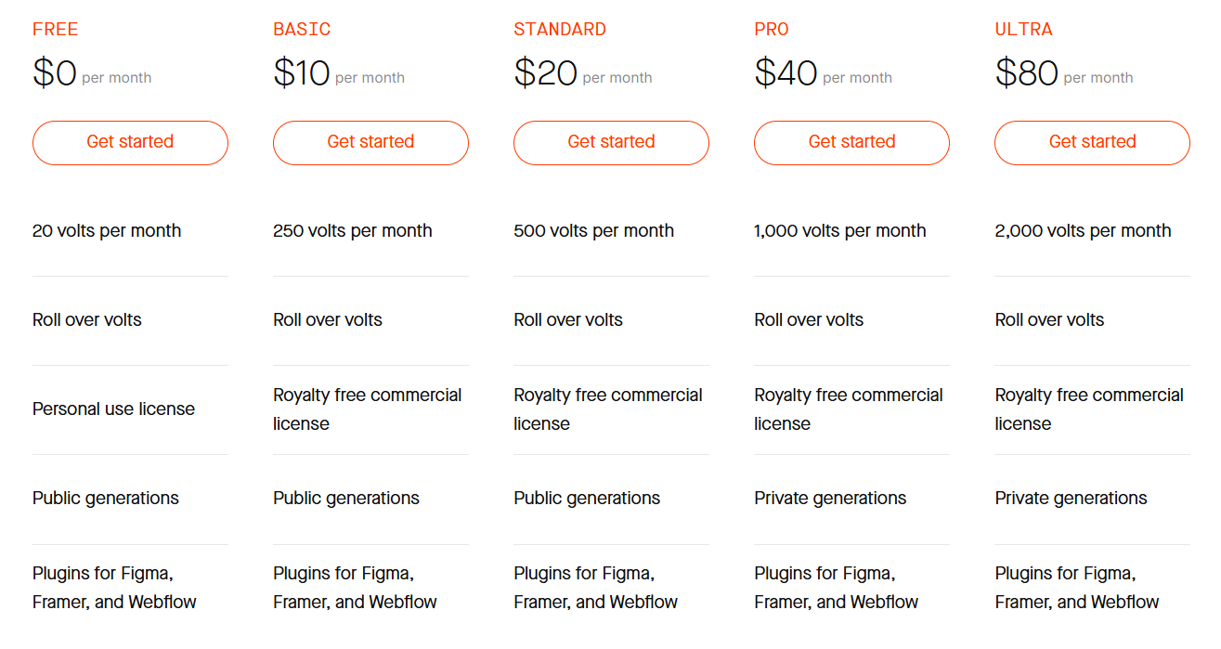
Task: Click Private generations in the PRO column
Action: tap(830, 499)
